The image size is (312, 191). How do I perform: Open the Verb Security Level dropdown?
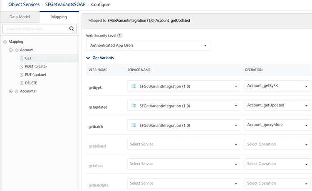pyautogui.click(x=148, y=45)
